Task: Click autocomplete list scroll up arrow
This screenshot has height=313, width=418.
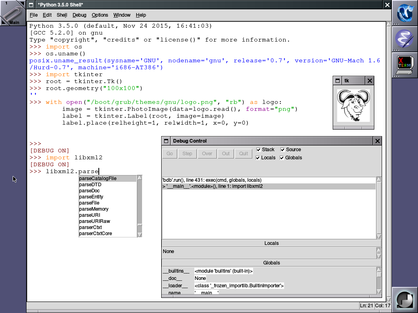Action: 140,178
